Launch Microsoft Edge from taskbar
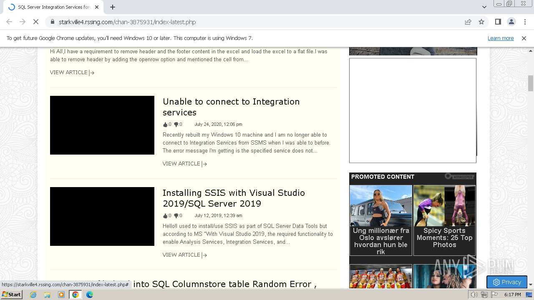 [90, 295]
